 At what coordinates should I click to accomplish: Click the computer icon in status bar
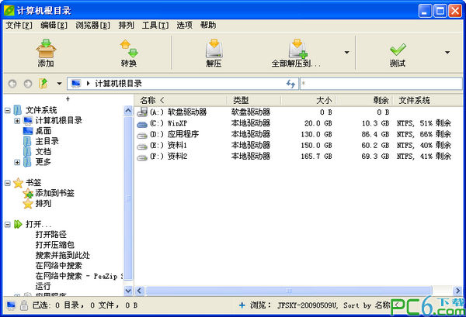click(11, 305)
